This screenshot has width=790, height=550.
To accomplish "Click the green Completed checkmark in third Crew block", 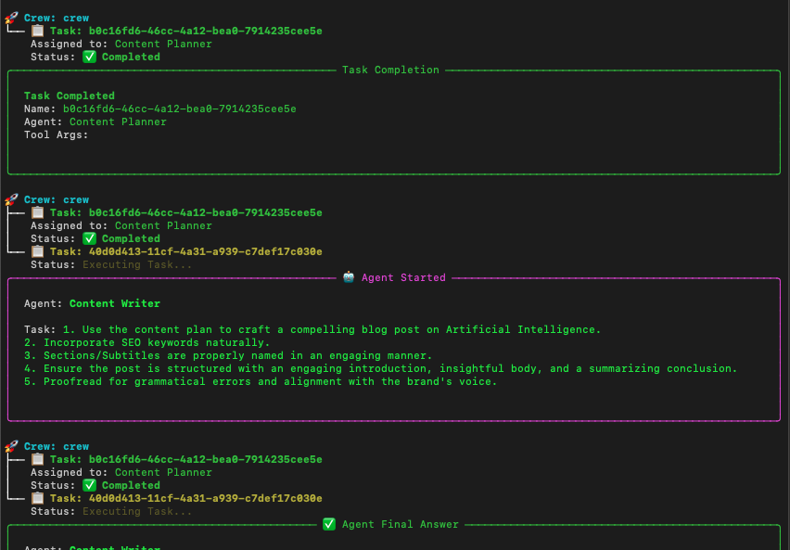I will click(x=90, y=485).
